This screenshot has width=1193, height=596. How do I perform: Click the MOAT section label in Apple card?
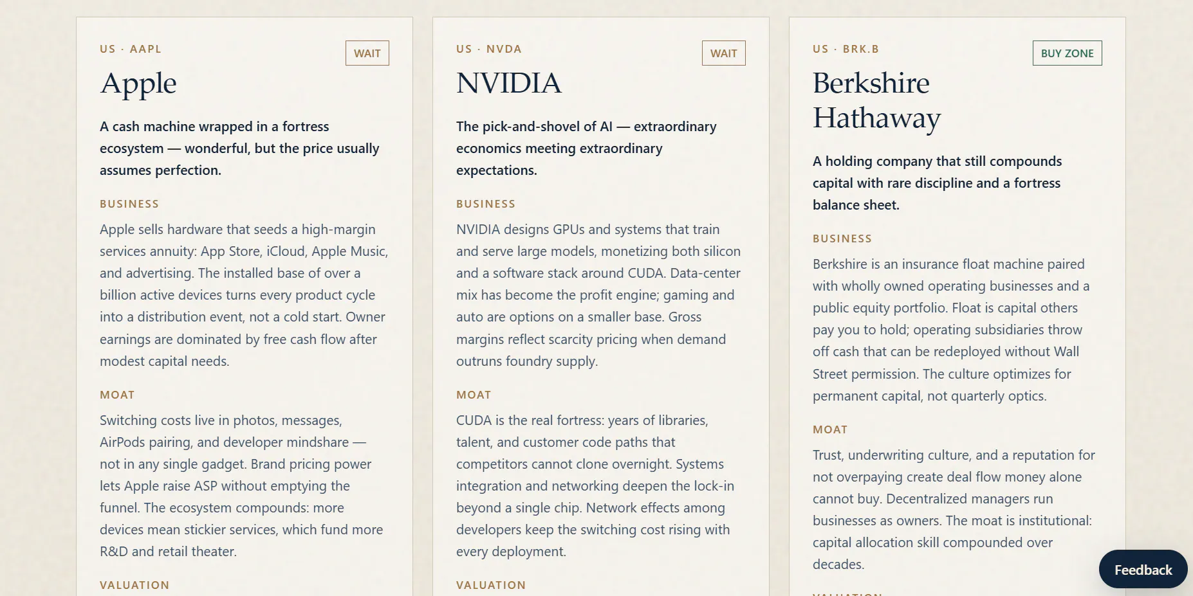117,395
